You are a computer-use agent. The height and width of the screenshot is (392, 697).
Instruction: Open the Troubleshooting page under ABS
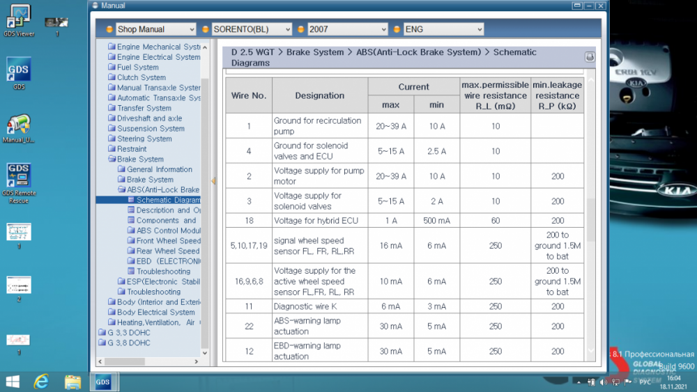tap(159, 272)
